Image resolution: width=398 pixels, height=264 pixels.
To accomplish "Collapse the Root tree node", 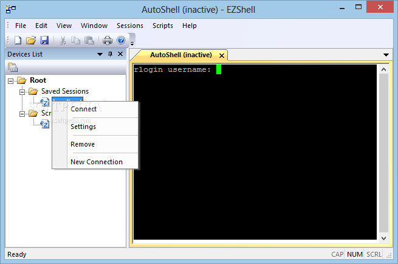I will click(x=11, y=81).
